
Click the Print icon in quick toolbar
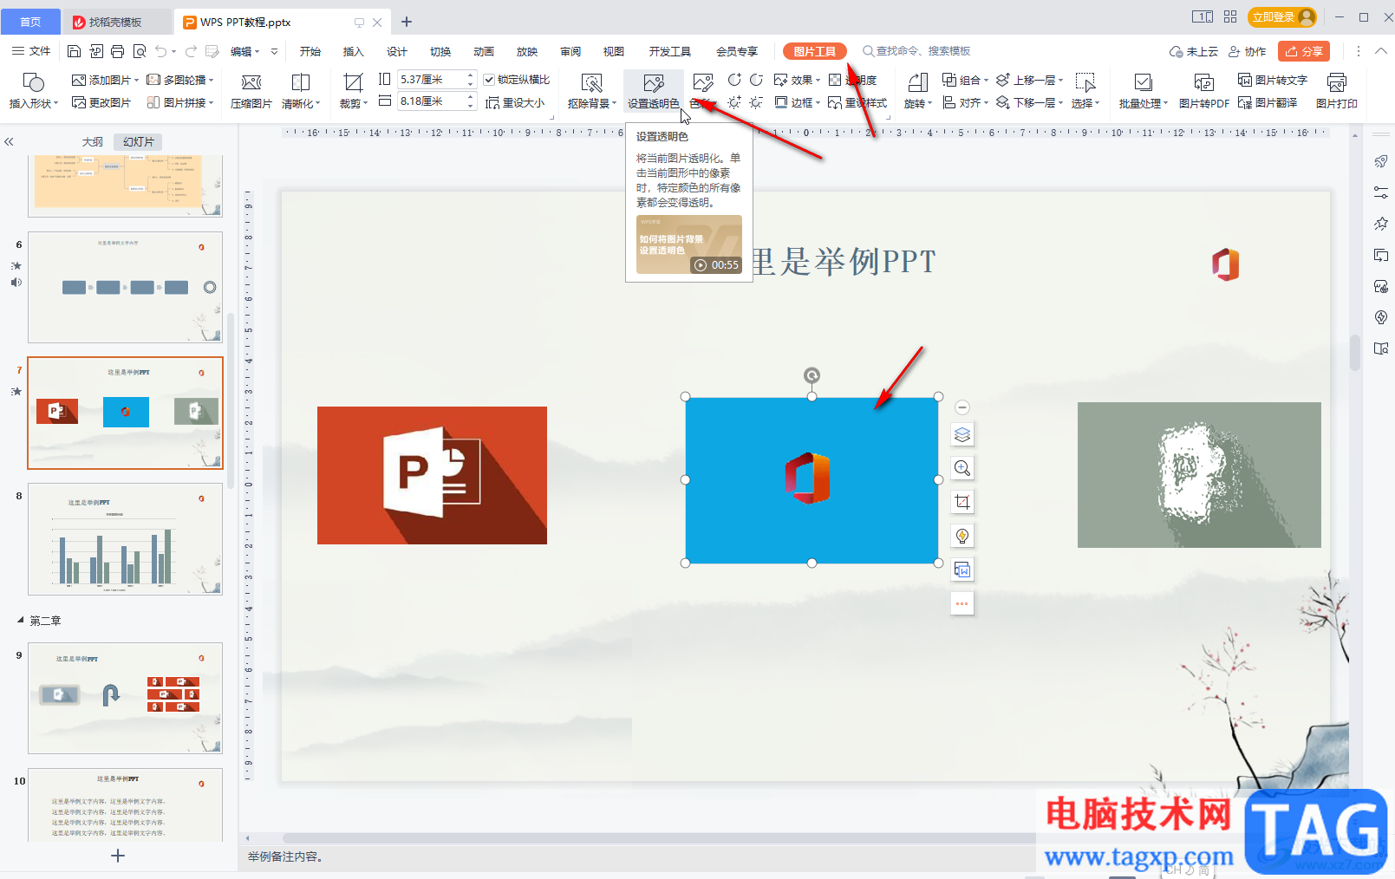[118, 51]
